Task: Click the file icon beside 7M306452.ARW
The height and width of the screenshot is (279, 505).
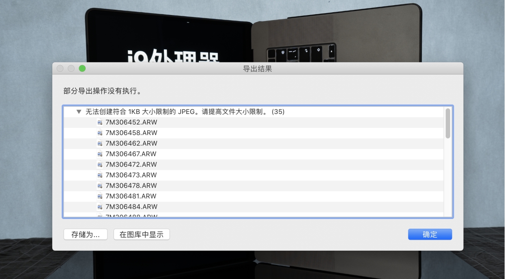Action: 99,122
